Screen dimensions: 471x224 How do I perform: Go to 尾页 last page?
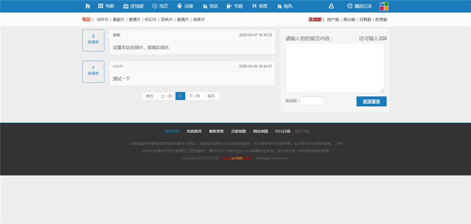[211, 96]
